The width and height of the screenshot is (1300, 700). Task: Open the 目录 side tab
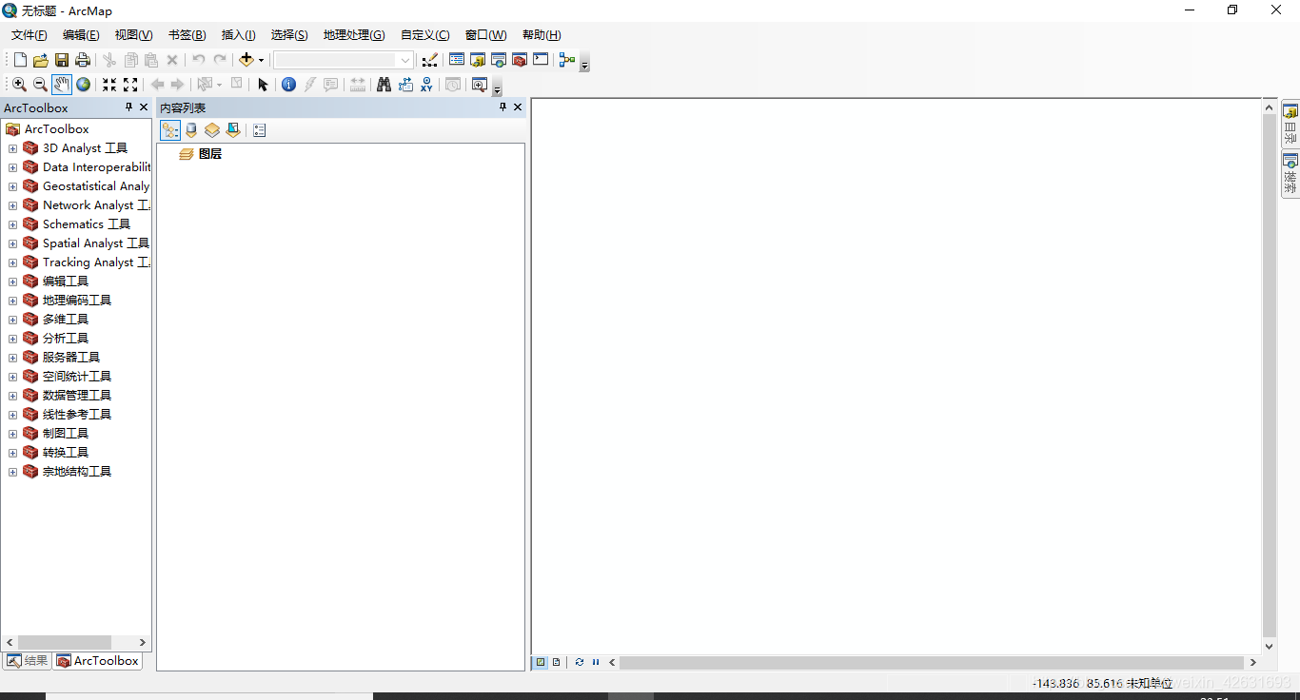[1290, 124]
